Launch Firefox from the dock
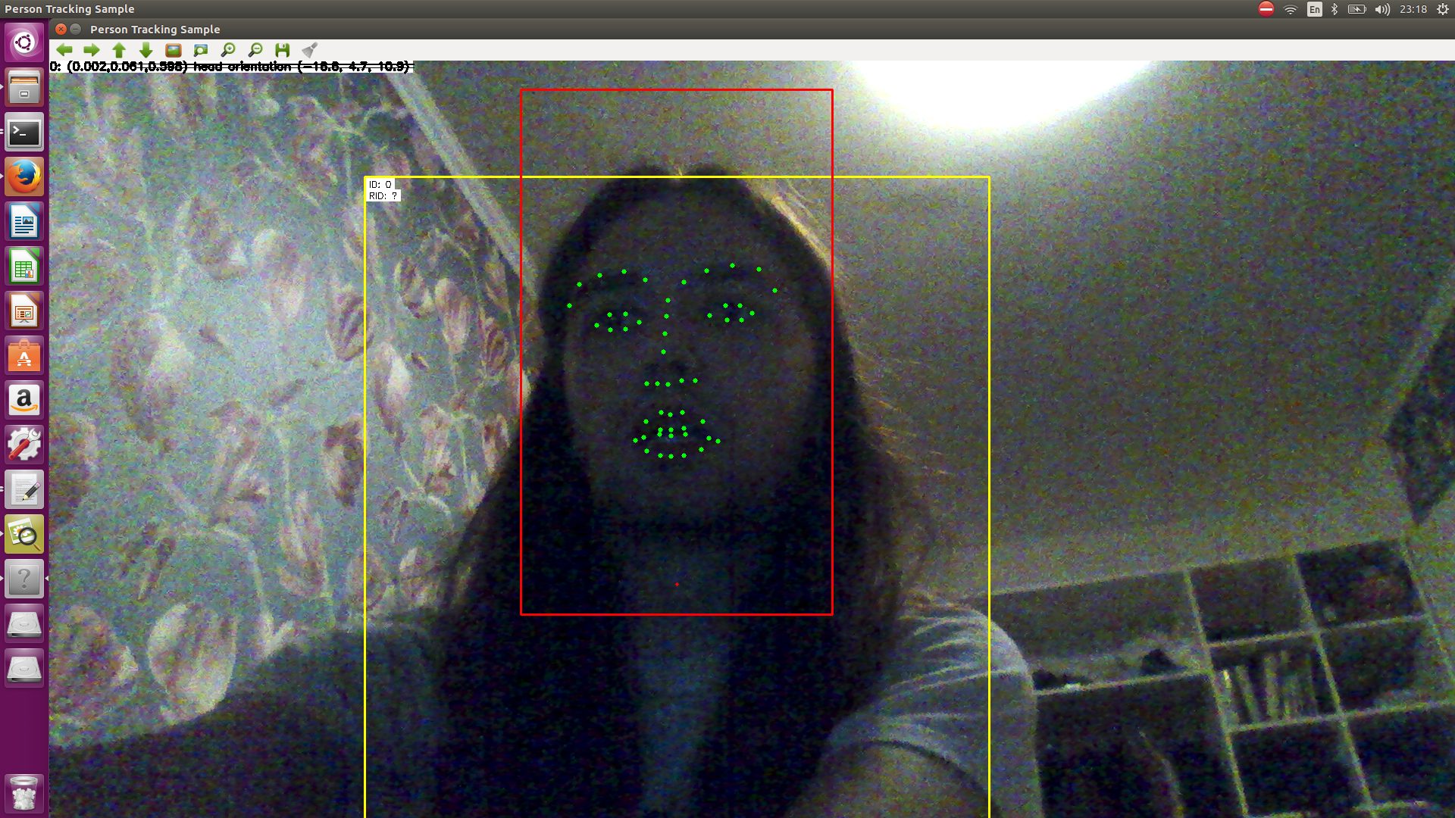The height and width of the screenshot is (818, 1455). pos(24,177)
